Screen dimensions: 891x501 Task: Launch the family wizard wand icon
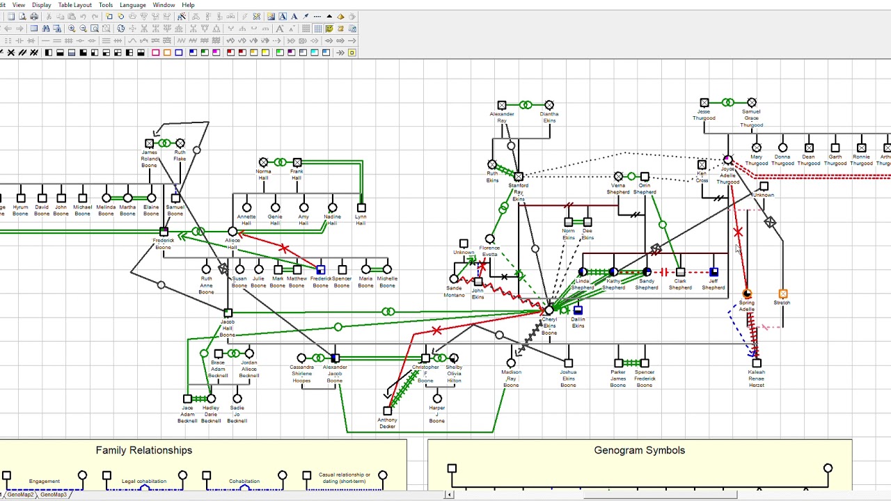181,16
